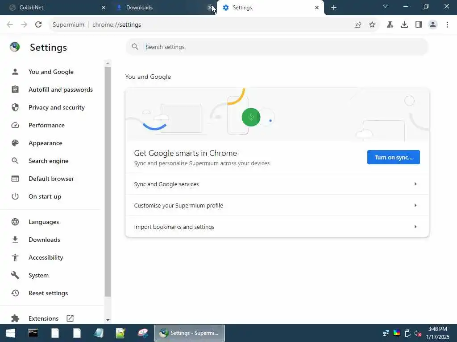
Task: Click the sidebar vertical scrollbar thumb
Action: tap(108, 182)
